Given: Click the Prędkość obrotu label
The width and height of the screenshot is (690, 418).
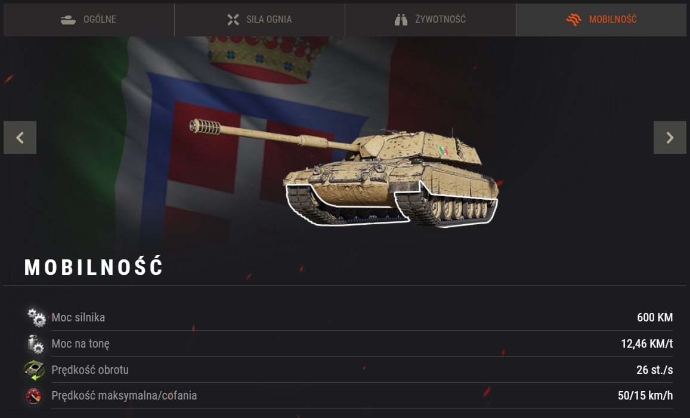Looking at the screenshot, I should coord(90,370).
